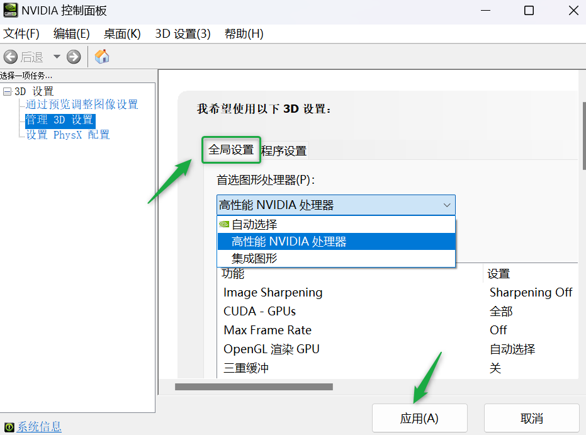Click the system information icon at bottom left
The height and width of the screenshot is (435, 586).
[9, 427]
